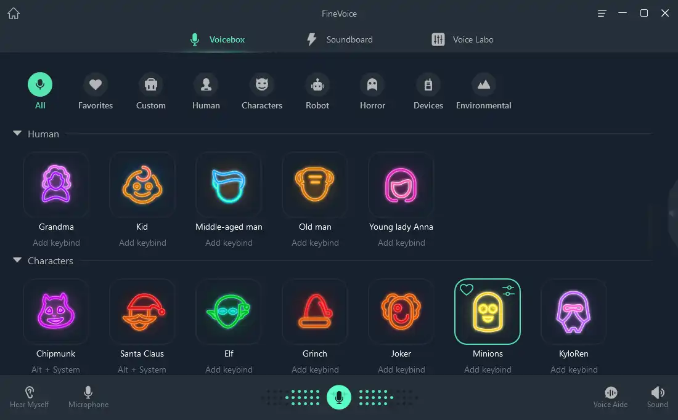Pick the Young lady Anna voice

tap(401, 185)
